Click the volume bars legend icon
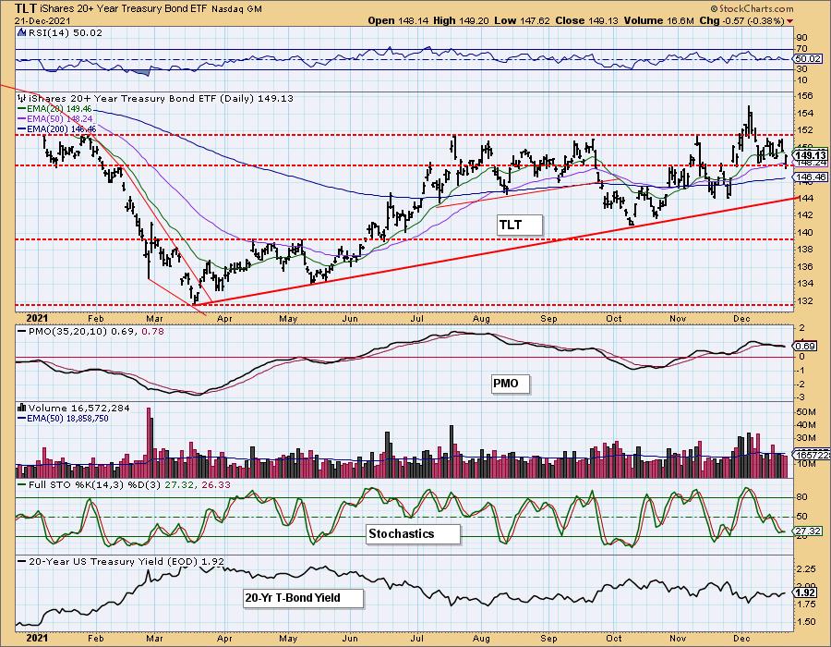 22,408
